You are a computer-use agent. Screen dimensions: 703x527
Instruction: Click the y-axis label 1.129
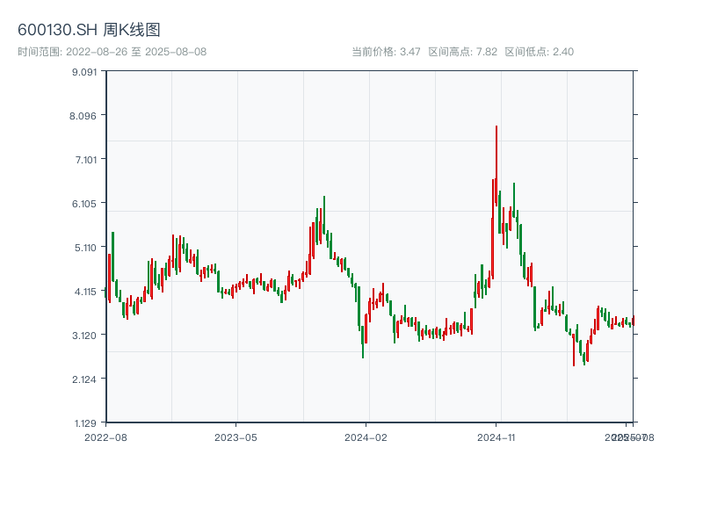(85, 423)
